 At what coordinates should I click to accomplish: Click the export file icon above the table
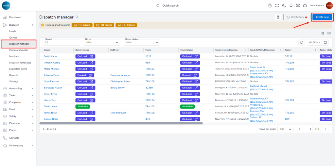(323, 33)
